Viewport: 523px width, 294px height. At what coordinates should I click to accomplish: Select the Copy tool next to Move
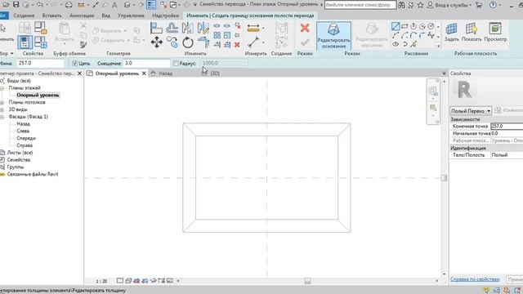point(172,42)
